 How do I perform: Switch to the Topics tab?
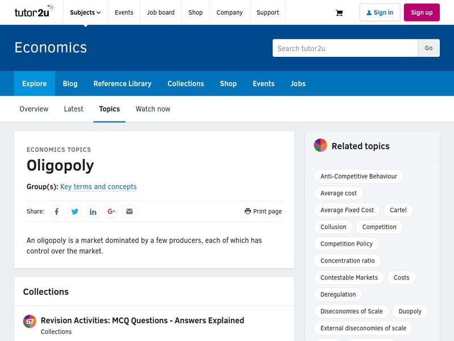coord(110,109)
